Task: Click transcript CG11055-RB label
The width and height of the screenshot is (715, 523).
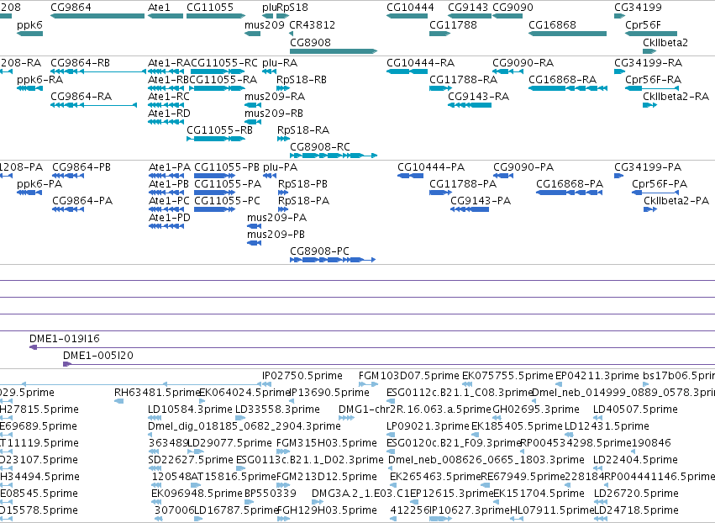Action: coord(220,130)
